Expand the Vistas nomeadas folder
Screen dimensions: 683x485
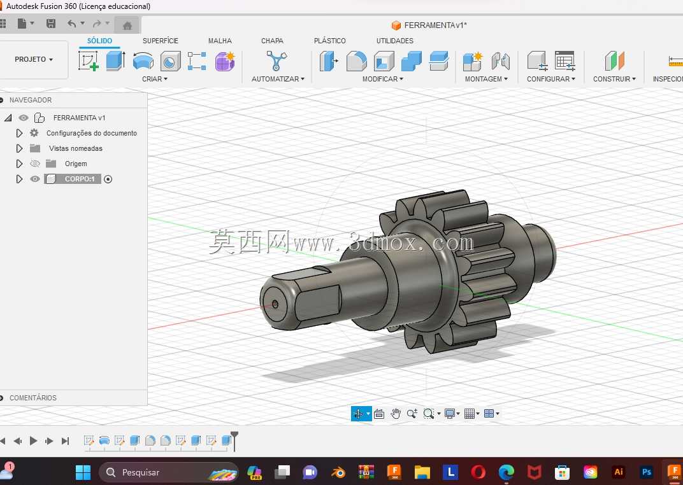click(x=19, y=148)
